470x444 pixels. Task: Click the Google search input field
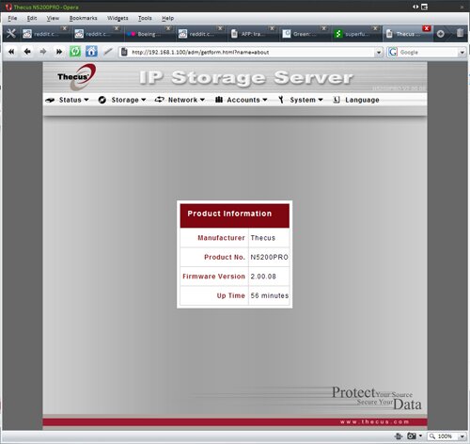pyautogui.click(x=429, y=52)
